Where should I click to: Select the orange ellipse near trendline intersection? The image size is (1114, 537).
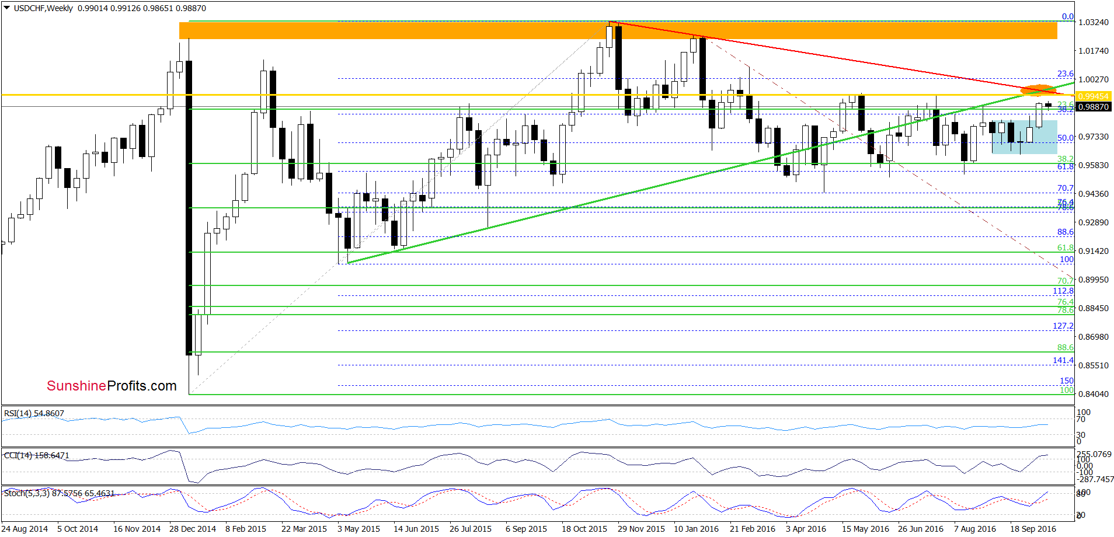1038,89
